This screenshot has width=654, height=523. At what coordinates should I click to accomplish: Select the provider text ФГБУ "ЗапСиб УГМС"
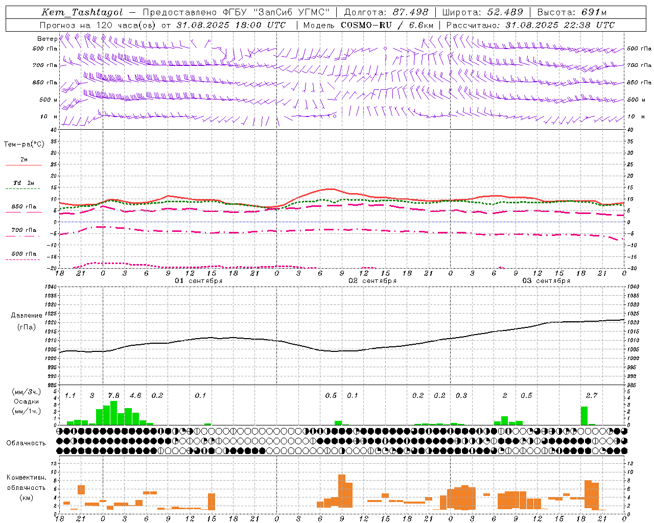276,12
